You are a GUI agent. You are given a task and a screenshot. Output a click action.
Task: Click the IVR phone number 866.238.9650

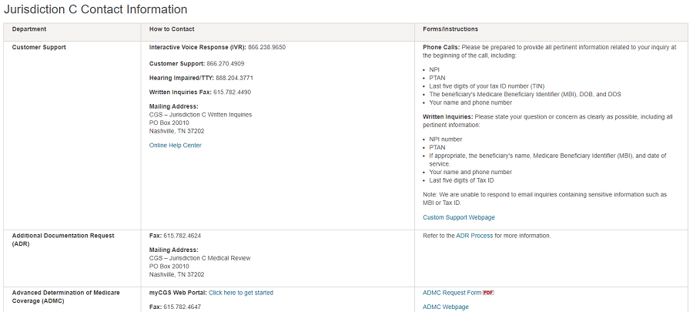pos(266,47)
